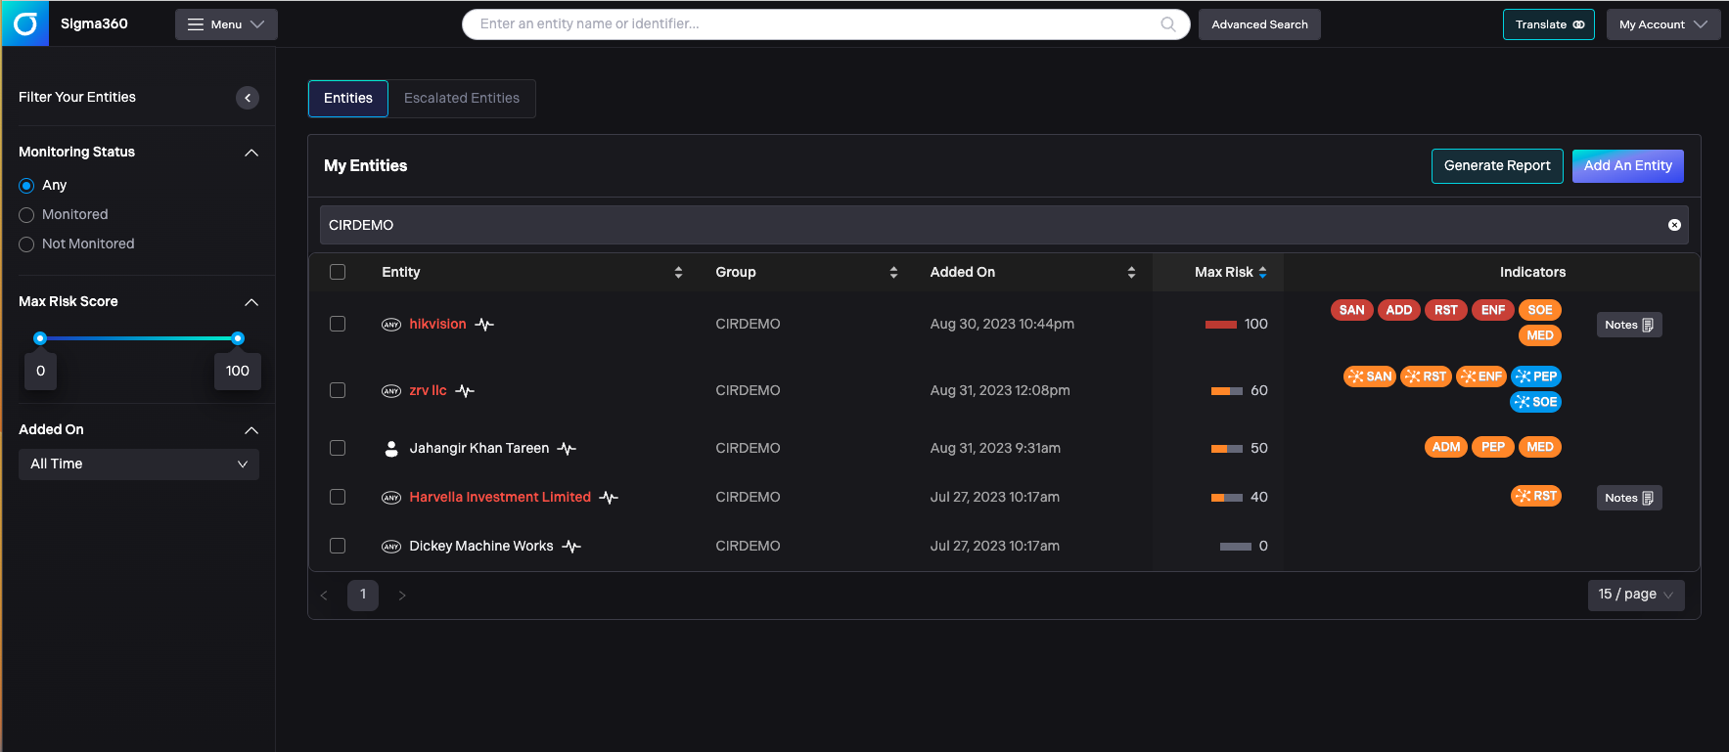This screenshot has height=752, width=1729.
Task: Check the Dickey Machine Works row checkbox
Action: click(338, 546)
